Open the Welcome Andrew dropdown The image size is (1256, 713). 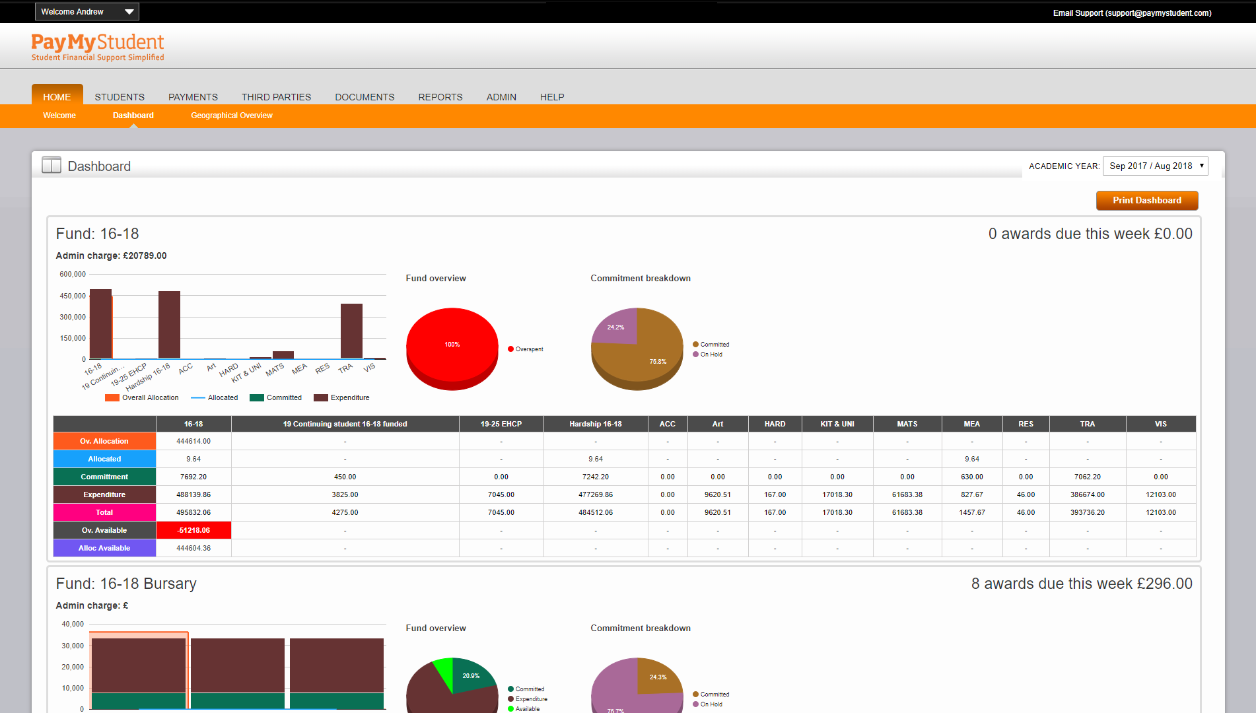point(87,11)
